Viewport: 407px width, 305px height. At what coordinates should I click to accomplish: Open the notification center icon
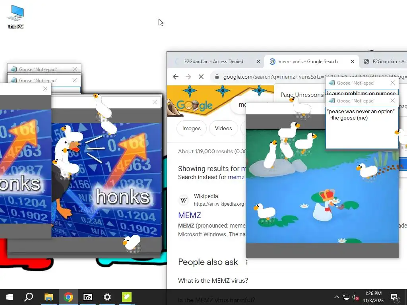394,297
